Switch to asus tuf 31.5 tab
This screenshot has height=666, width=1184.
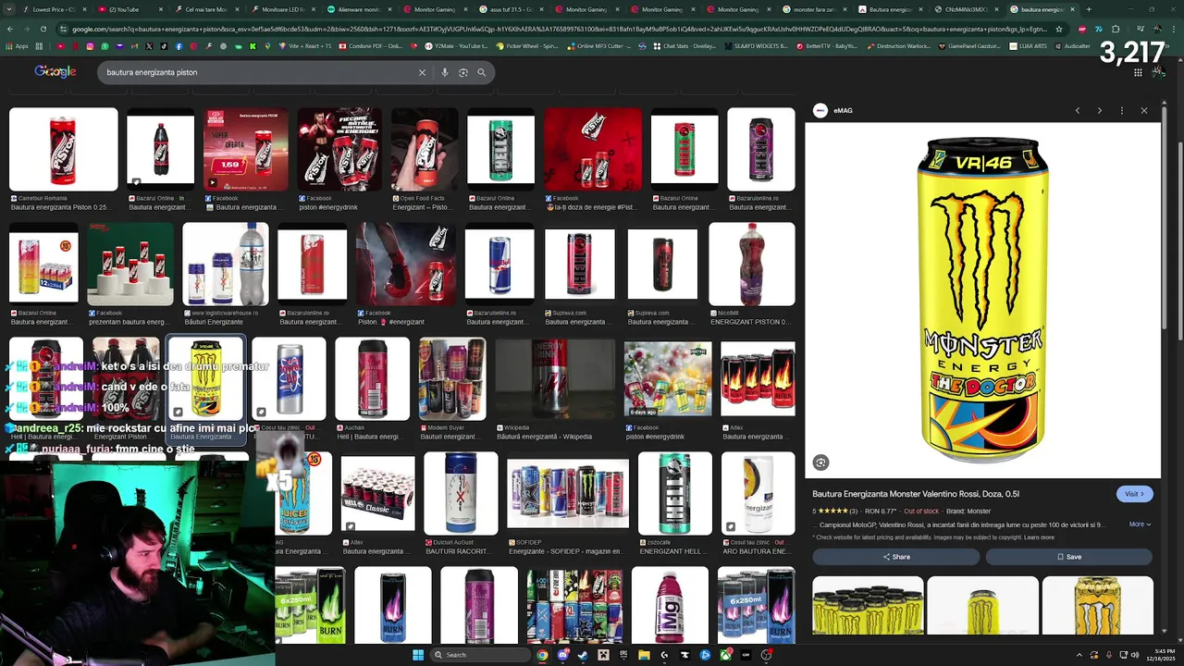[512, 9]
